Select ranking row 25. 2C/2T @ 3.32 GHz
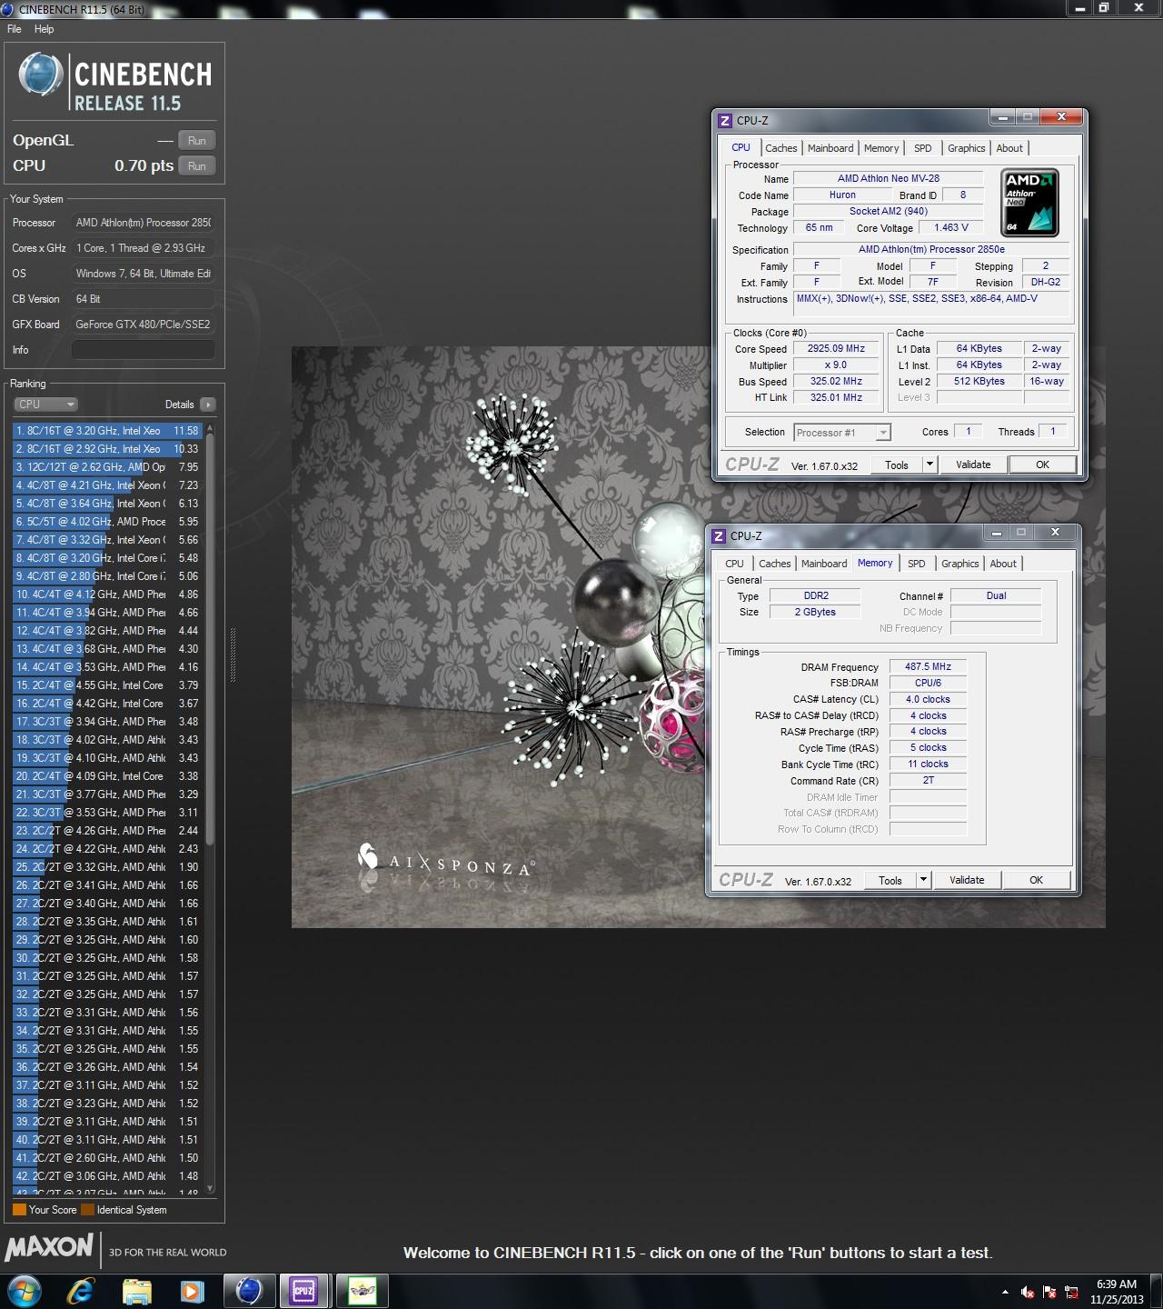This screenshot has height=1309, width=1163. click(x=108, y=867)
